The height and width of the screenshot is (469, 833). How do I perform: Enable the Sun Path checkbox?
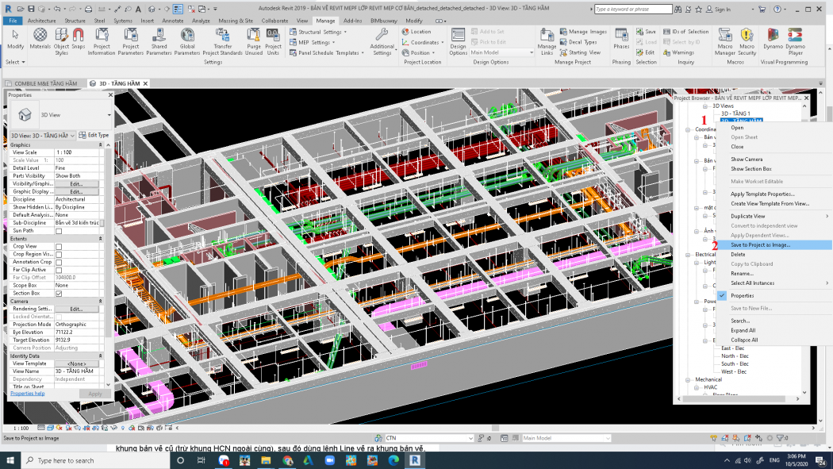(59, 231)
